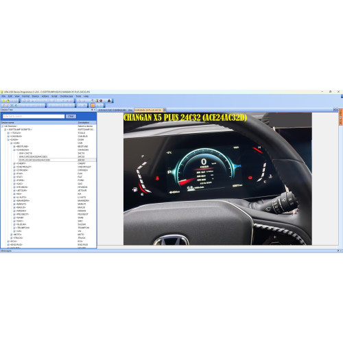
Task: Pin the Device Tree panel
Action: pyautogui.click(x=92, y=110)
